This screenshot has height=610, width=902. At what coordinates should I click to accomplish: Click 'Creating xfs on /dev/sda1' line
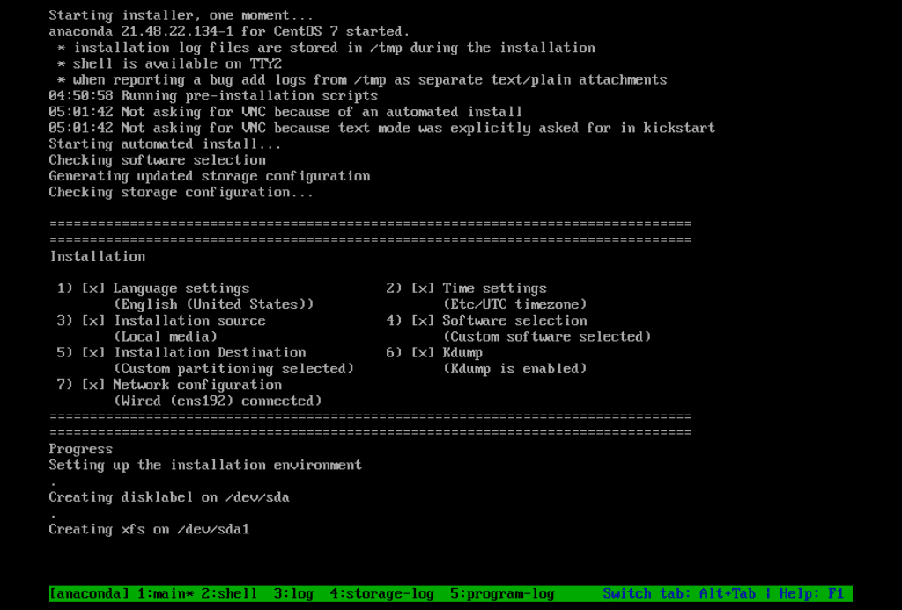150,530
